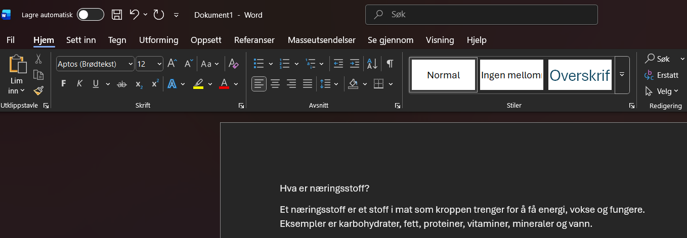Switch to the Referanser tab
Viewport: 687px width, 238px height.
[x=254, y=40]
